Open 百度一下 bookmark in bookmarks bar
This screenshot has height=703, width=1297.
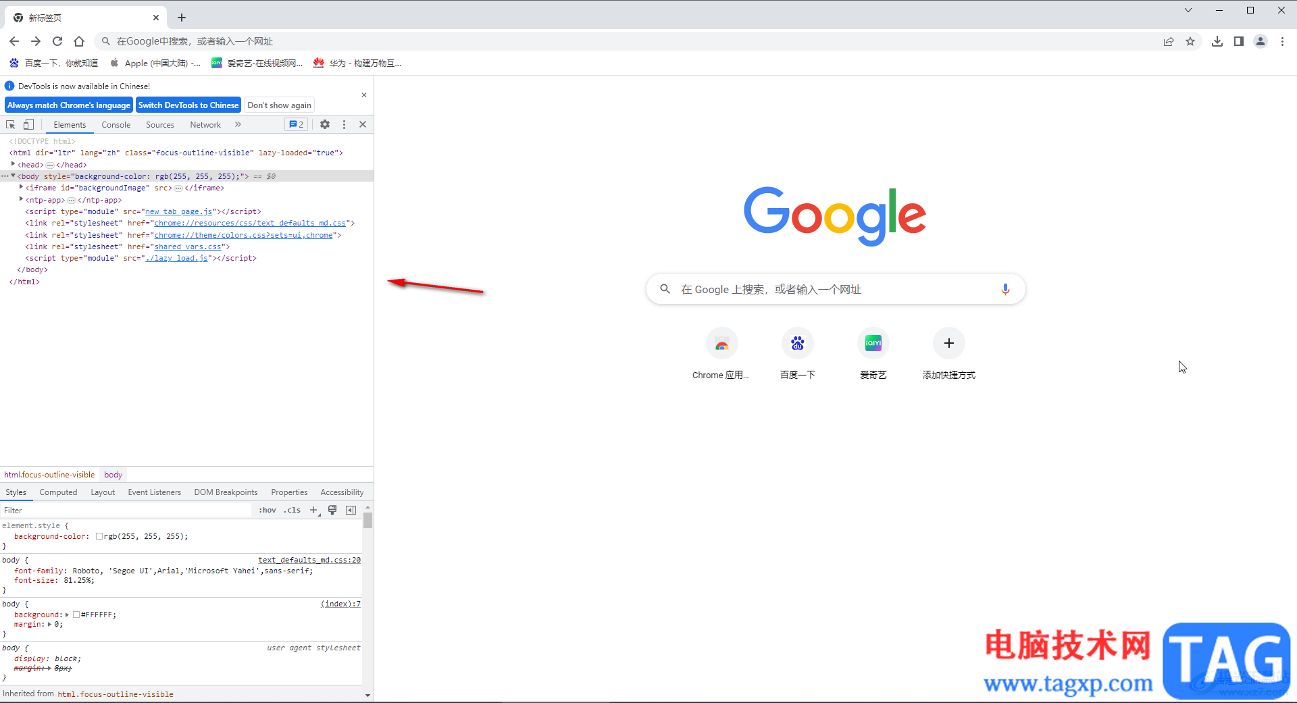[x=54, y=63]
